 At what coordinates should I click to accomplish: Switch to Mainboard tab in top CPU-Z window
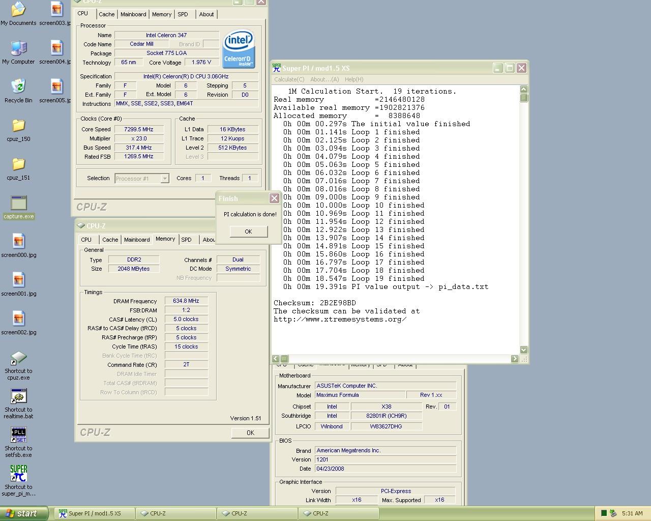coord(133,14)
